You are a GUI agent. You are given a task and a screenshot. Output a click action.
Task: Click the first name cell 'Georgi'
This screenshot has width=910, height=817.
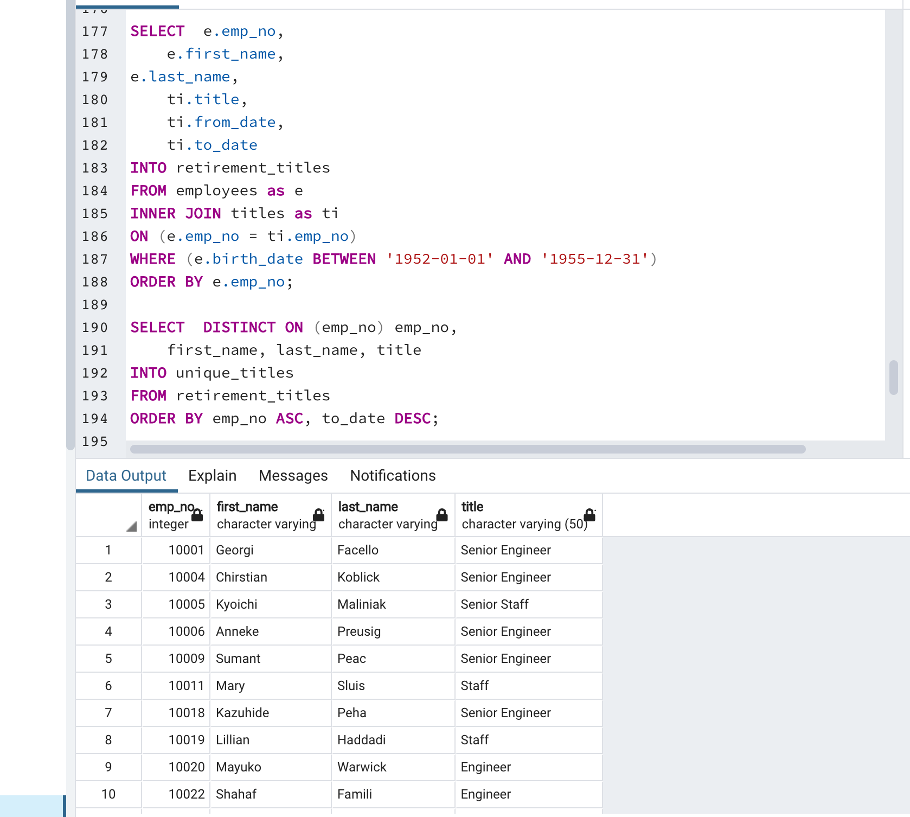click(271, 550)
